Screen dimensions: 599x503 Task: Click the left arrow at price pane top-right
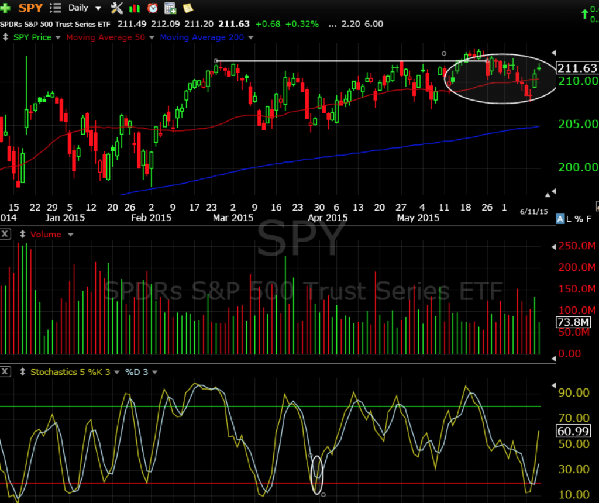tap(553, 53)
